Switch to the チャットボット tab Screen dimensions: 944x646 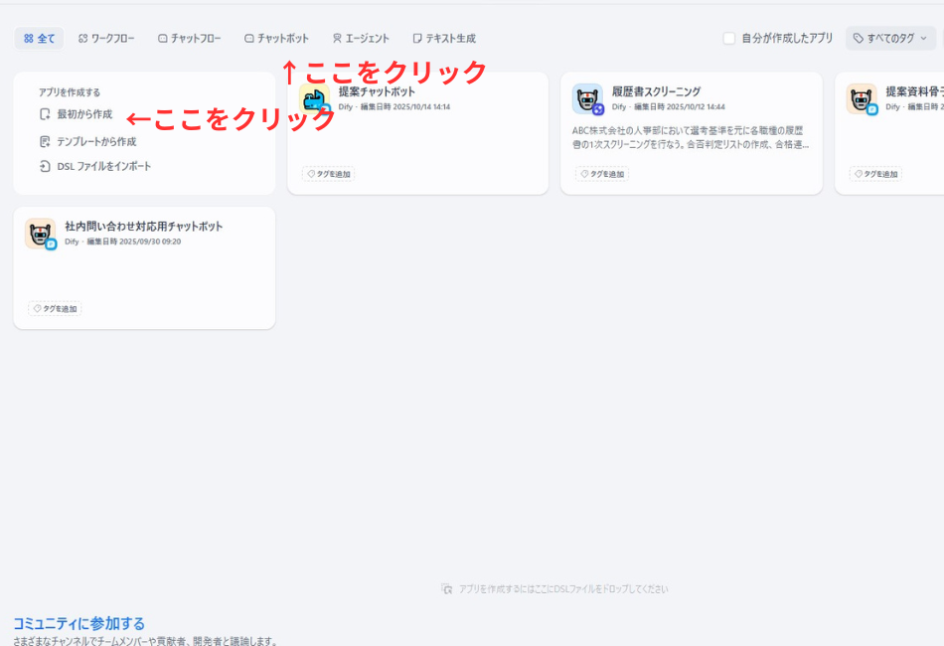[278, 38]
